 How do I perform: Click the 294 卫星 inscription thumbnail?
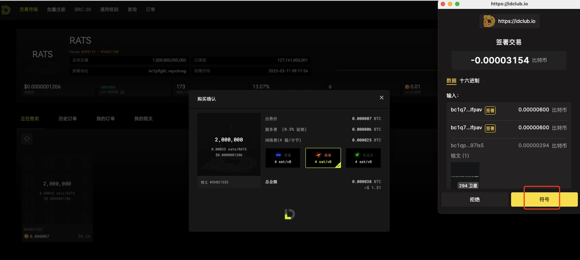[465, 175]
